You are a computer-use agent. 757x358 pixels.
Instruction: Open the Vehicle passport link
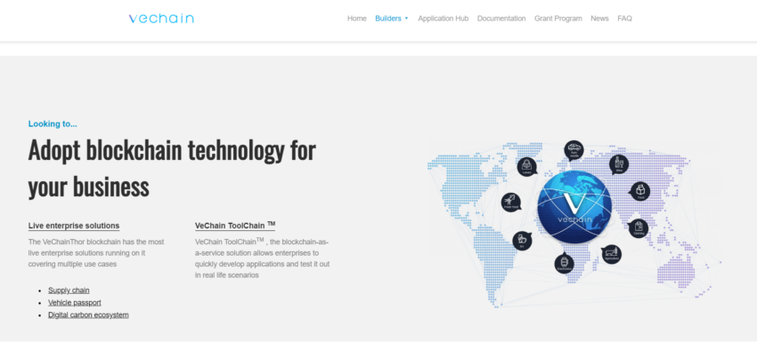point(74,303)
